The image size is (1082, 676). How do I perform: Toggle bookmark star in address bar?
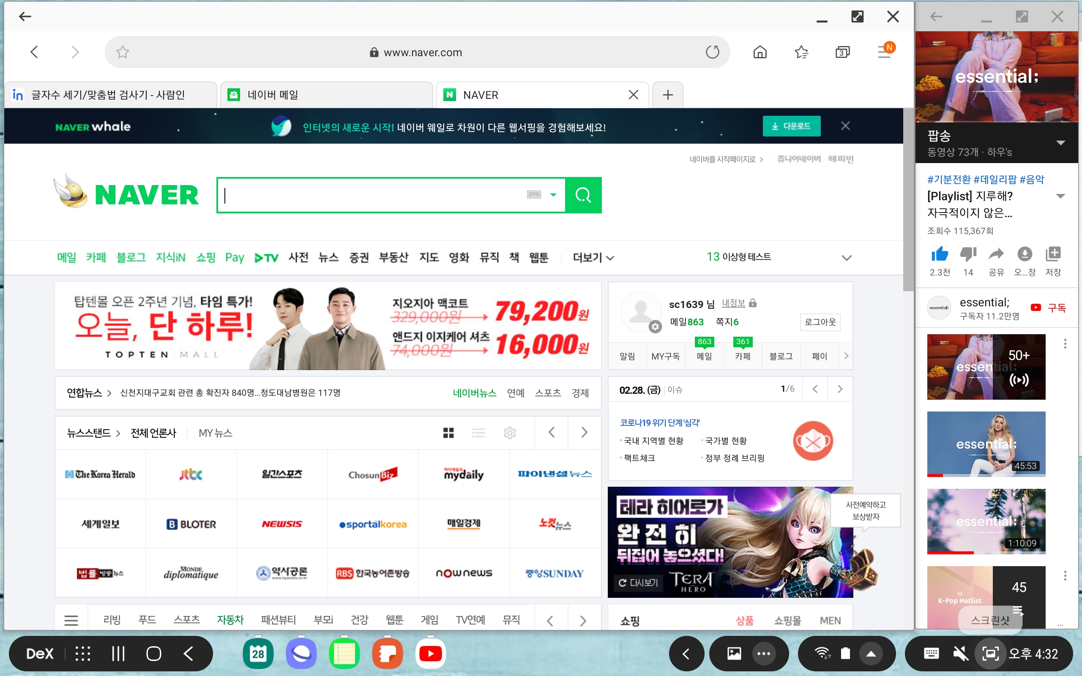(123, 52)
